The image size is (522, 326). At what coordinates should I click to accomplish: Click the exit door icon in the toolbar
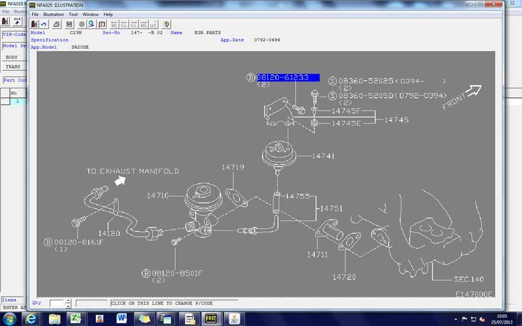(x=34, y=24)
